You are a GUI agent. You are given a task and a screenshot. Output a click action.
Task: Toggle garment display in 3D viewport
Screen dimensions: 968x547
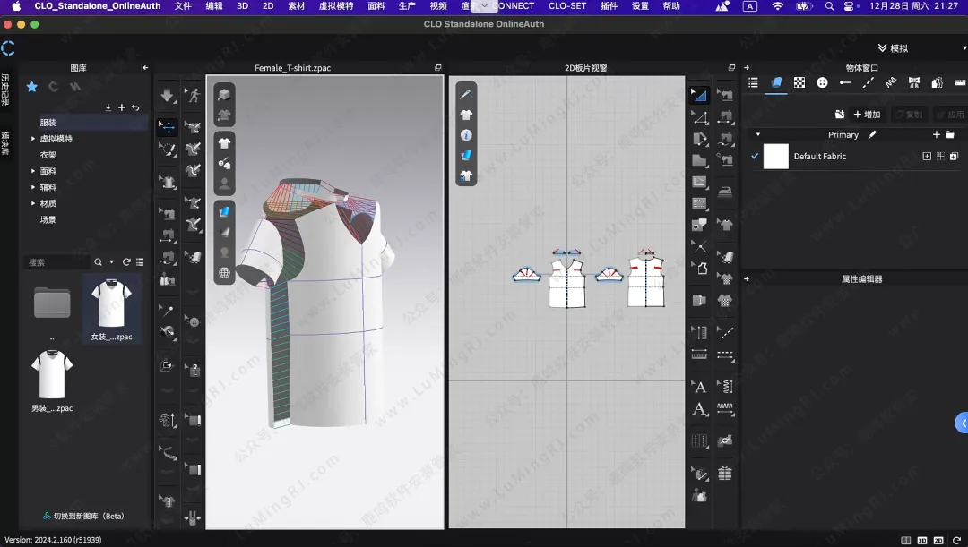click(x=224, y=142)
